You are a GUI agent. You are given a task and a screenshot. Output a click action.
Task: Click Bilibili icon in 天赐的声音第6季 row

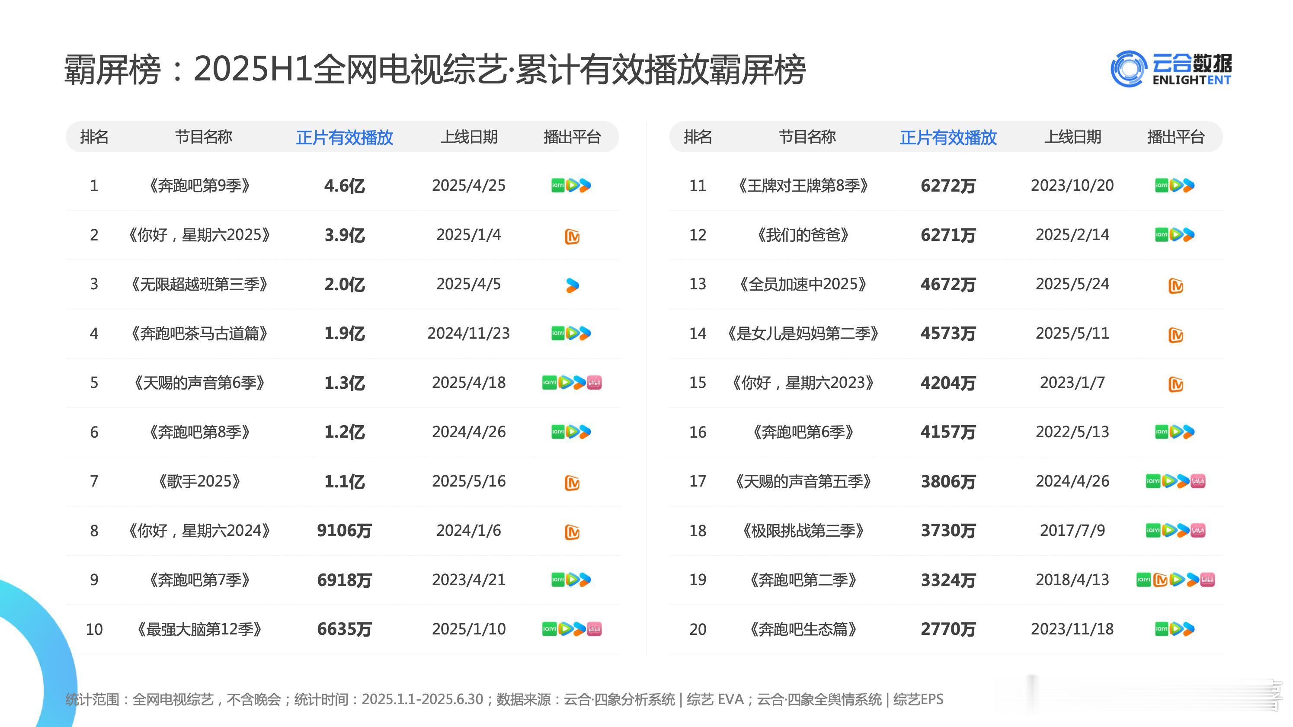pyautogui.click(x=594, y=383)
